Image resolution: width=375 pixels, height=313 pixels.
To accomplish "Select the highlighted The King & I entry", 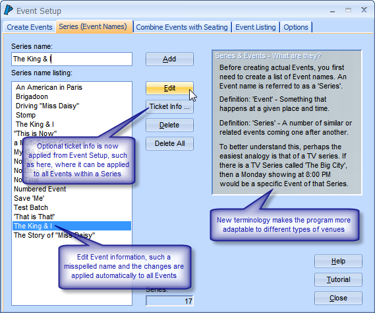I will click(x=72, y=226).
